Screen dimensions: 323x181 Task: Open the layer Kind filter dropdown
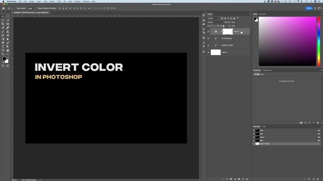click(213, 19)
